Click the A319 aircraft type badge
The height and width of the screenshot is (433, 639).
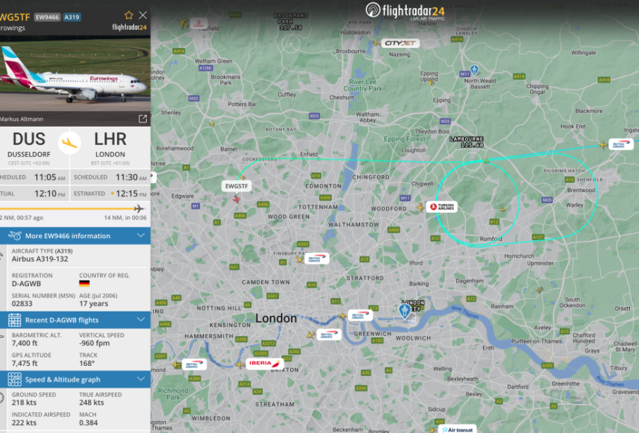72,17
